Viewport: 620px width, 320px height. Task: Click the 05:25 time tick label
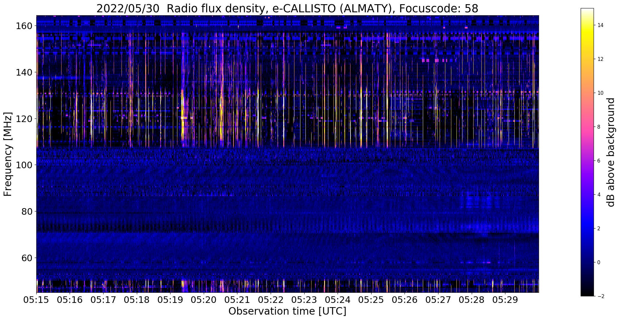coord(372,300)
